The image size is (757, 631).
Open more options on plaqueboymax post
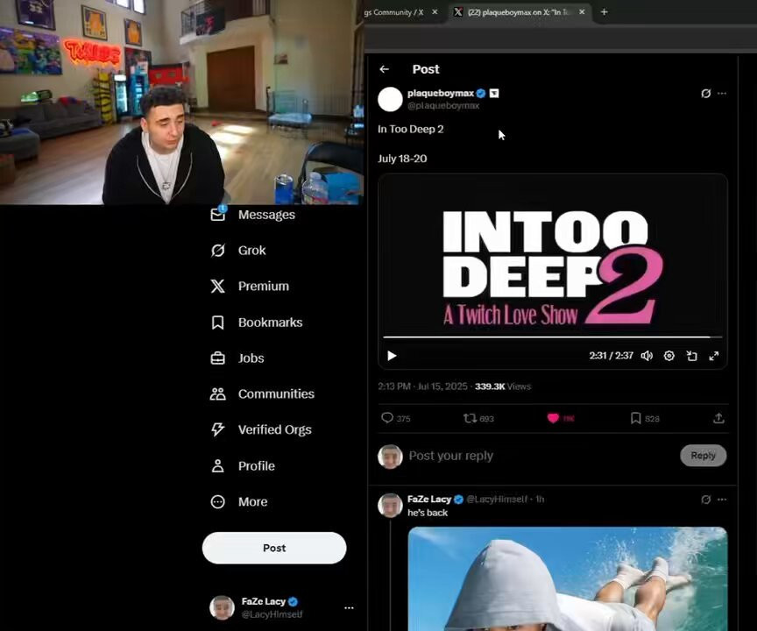[722, 93]
